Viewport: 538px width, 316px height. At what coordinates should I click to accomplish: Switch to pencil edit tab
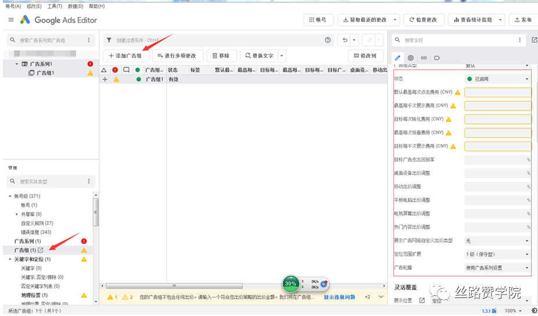coord(398,58)
